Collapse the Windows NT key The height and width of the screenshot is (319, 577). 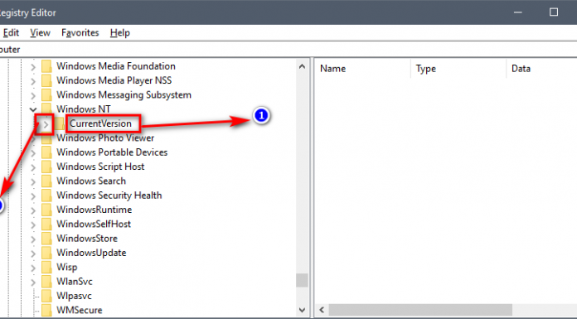click(33, 109)
